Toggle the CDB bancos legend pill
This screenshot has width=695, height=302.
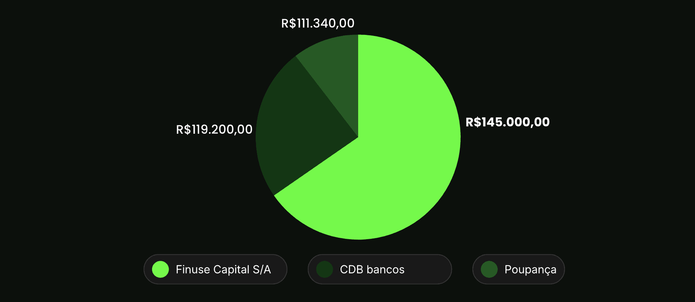[x=379, y=269]
